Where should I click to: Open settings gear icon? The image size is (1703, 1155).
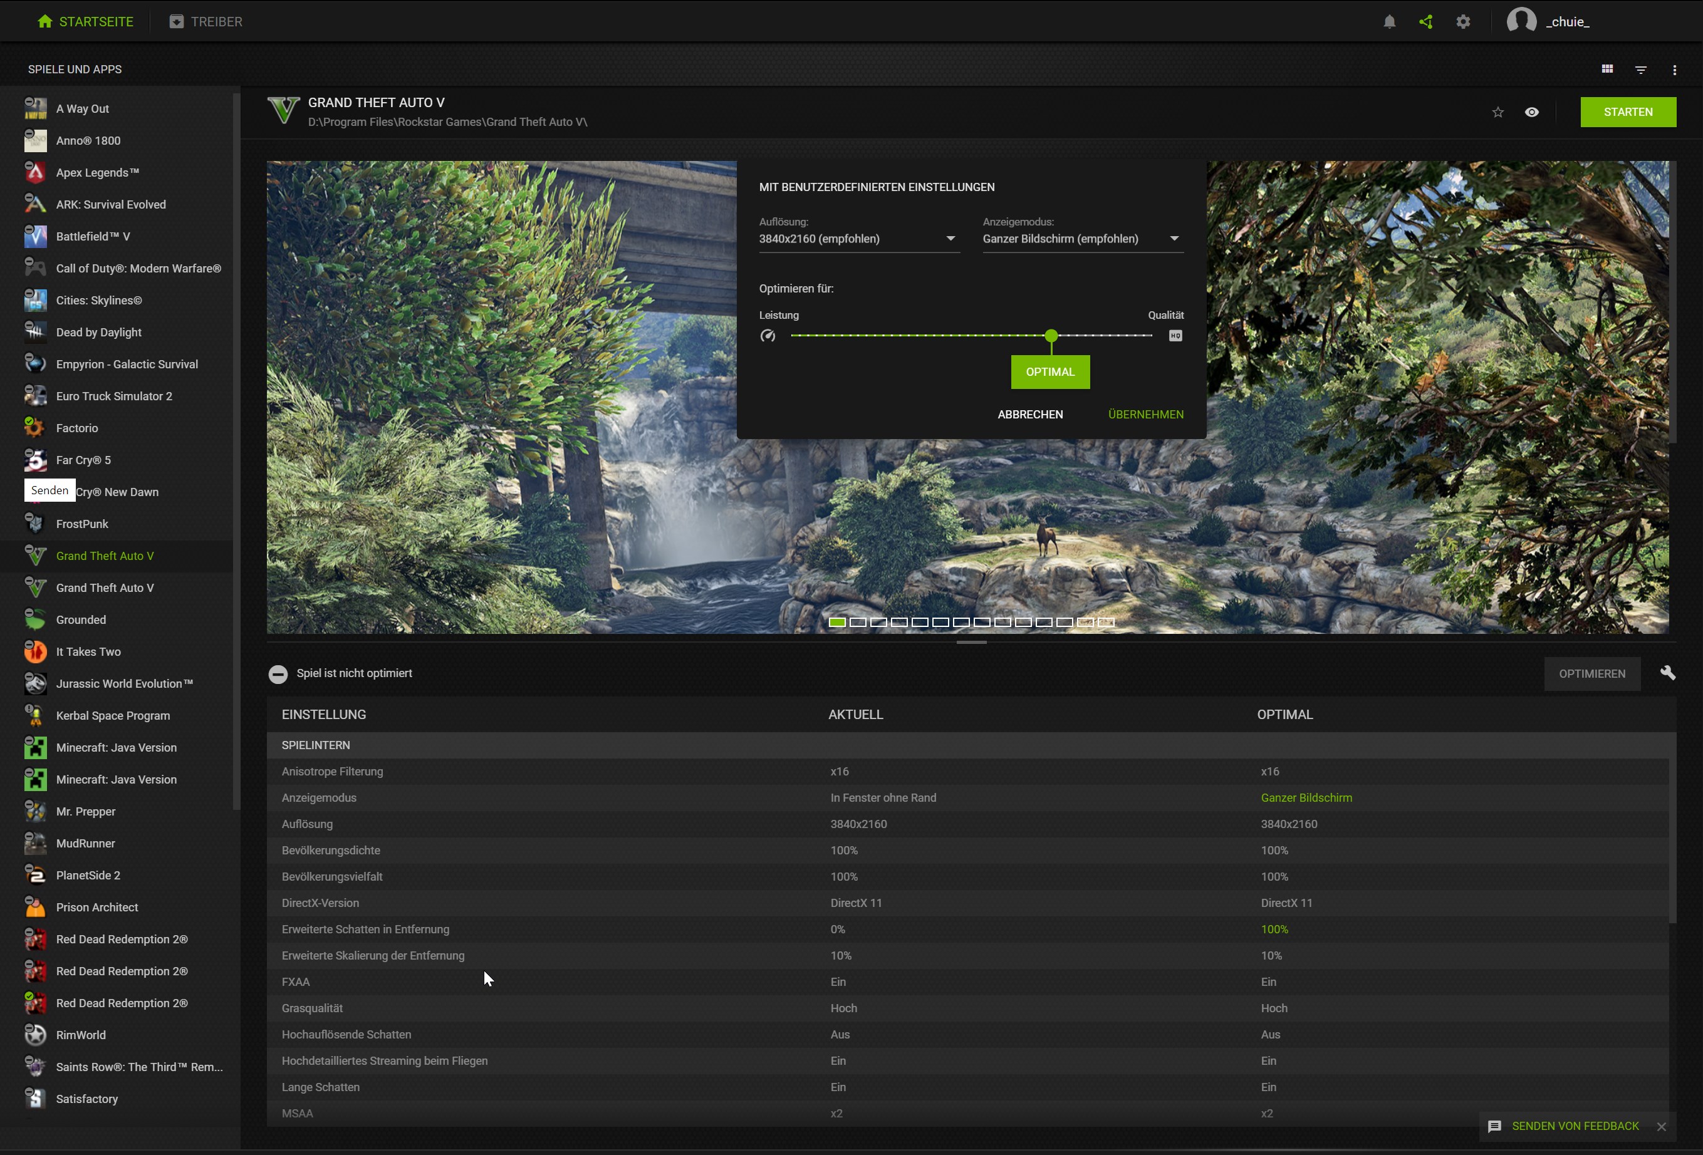[x=1464, y=22]
